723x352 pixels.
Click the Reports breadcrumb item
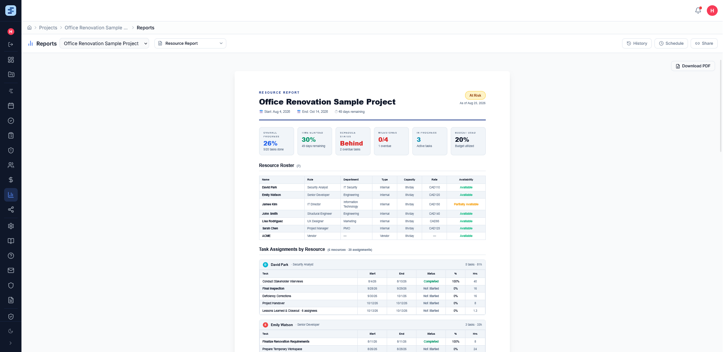[x=145, y=28]
